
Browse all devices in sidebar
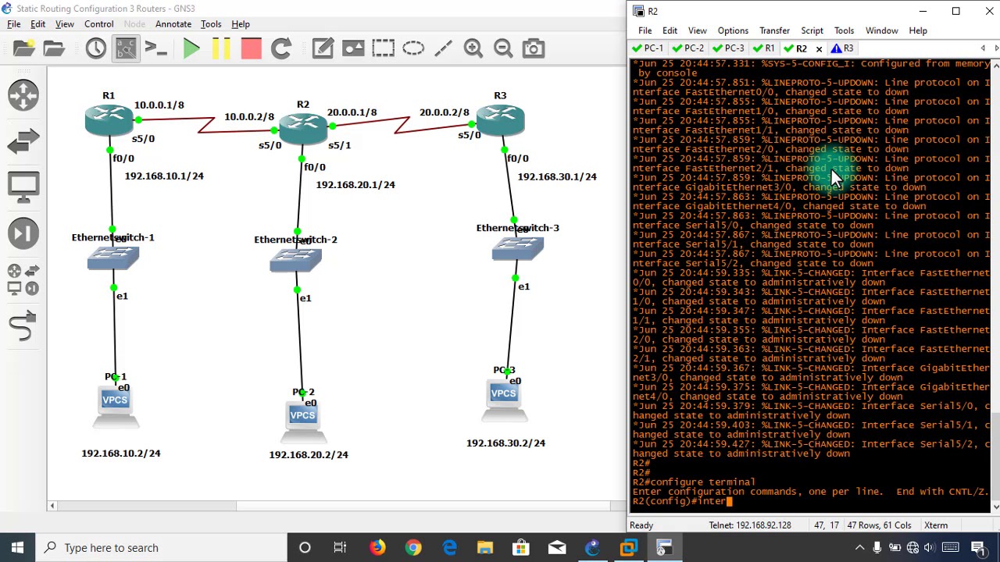click(23, 279)
